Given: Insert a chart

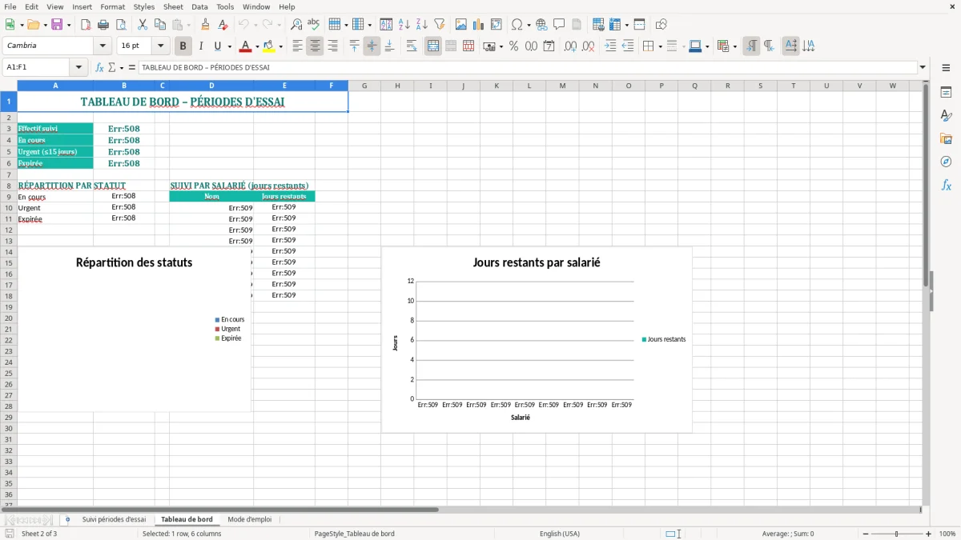Looking at the screenshot, I should [x=479, y=25].
